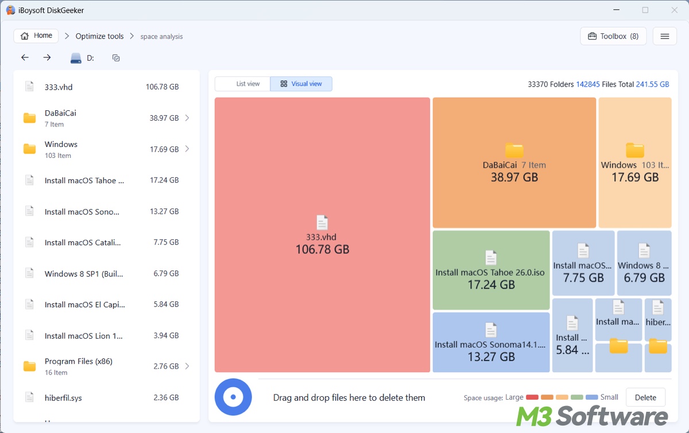689x433 pixels.
Task: Expand the Windows folder chevron in the list
Action: coord(187,149)
